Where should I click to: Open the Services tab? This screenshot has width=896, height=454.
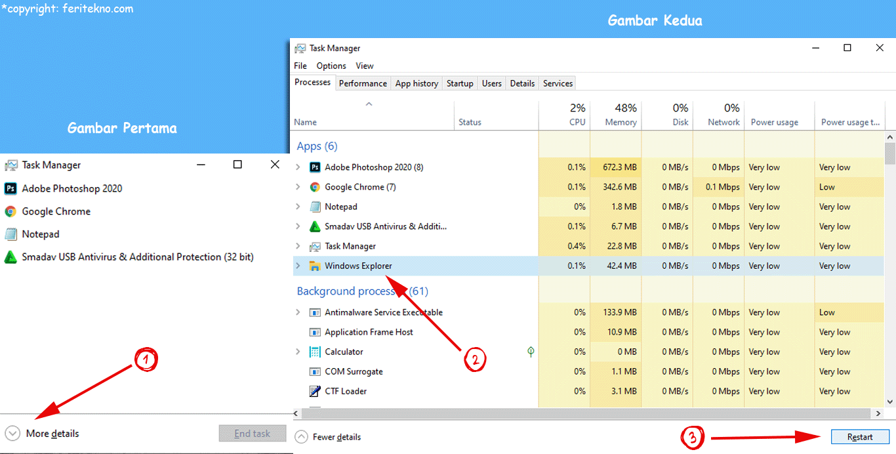(x=558, y=83)
